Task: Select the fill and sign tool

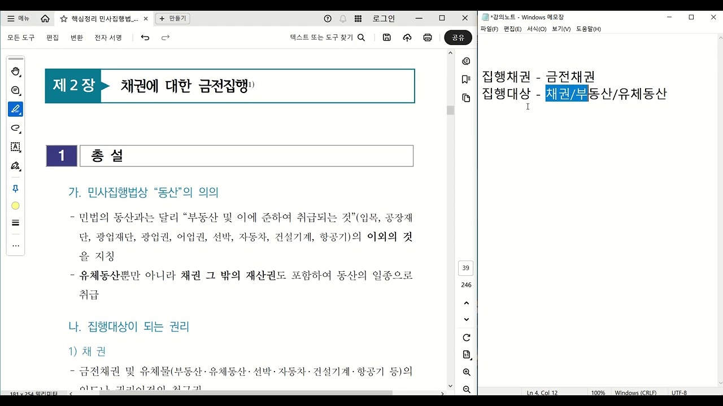Action: pyautogui.click(x=16, y=166)
